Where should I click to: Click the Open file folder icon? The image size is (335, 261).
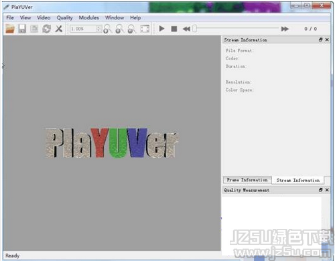click(x=10, y=29)
